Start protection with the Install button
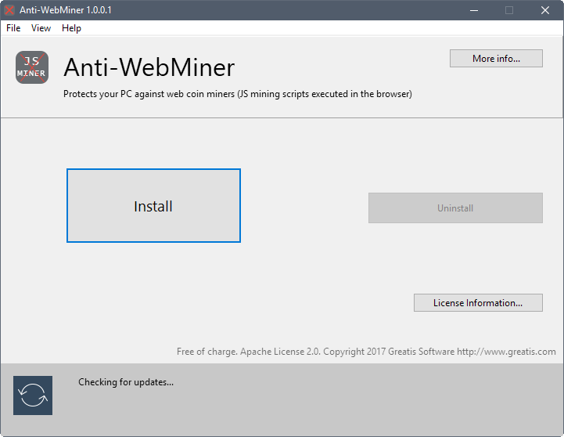 [153, 205]
